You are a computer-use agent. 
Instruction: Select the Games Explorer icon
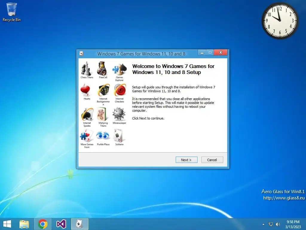[x=120, y=69]
